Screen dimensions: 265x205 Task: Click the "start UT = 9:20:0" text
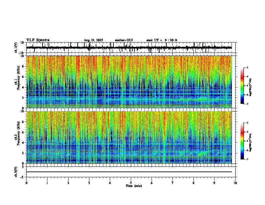click(x=162, y=40)
